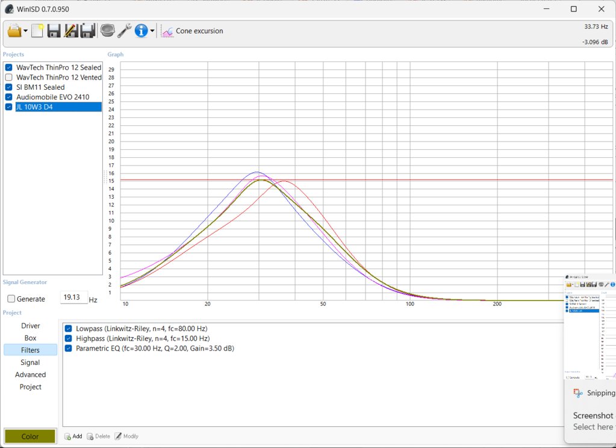Uncheck the JL 10W3 D4 project checkbox
Screen dimensions: 616x448
9,107
